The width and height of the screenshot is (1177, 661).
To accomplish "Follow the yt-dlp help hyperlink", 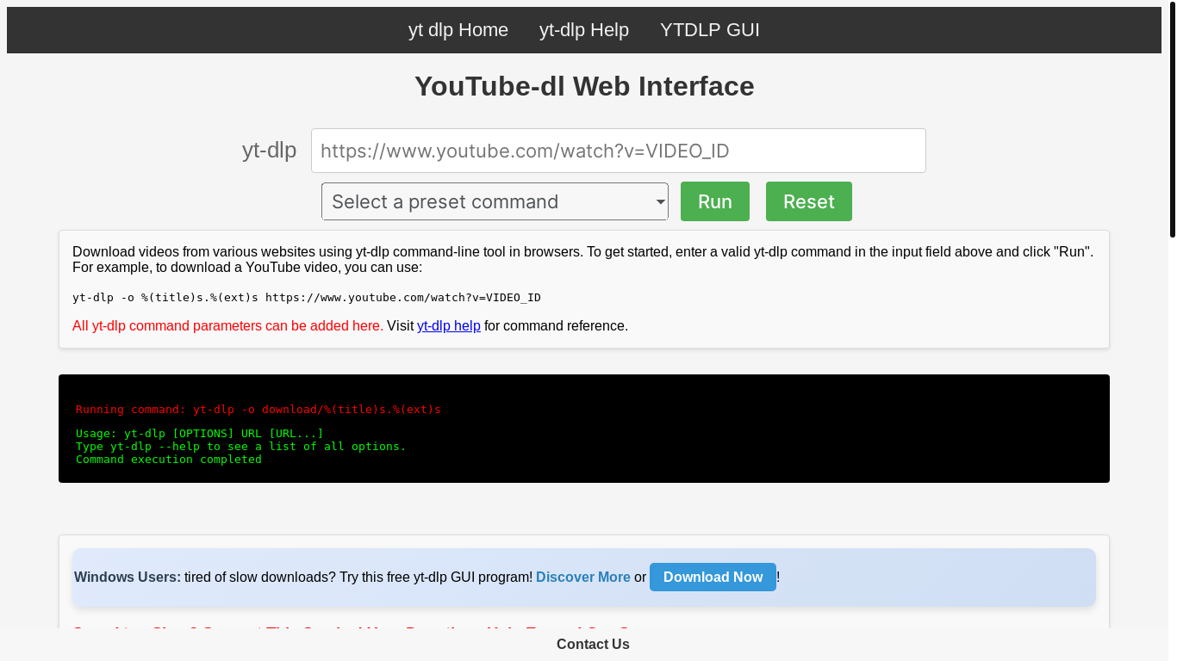I will click(449, 326).
